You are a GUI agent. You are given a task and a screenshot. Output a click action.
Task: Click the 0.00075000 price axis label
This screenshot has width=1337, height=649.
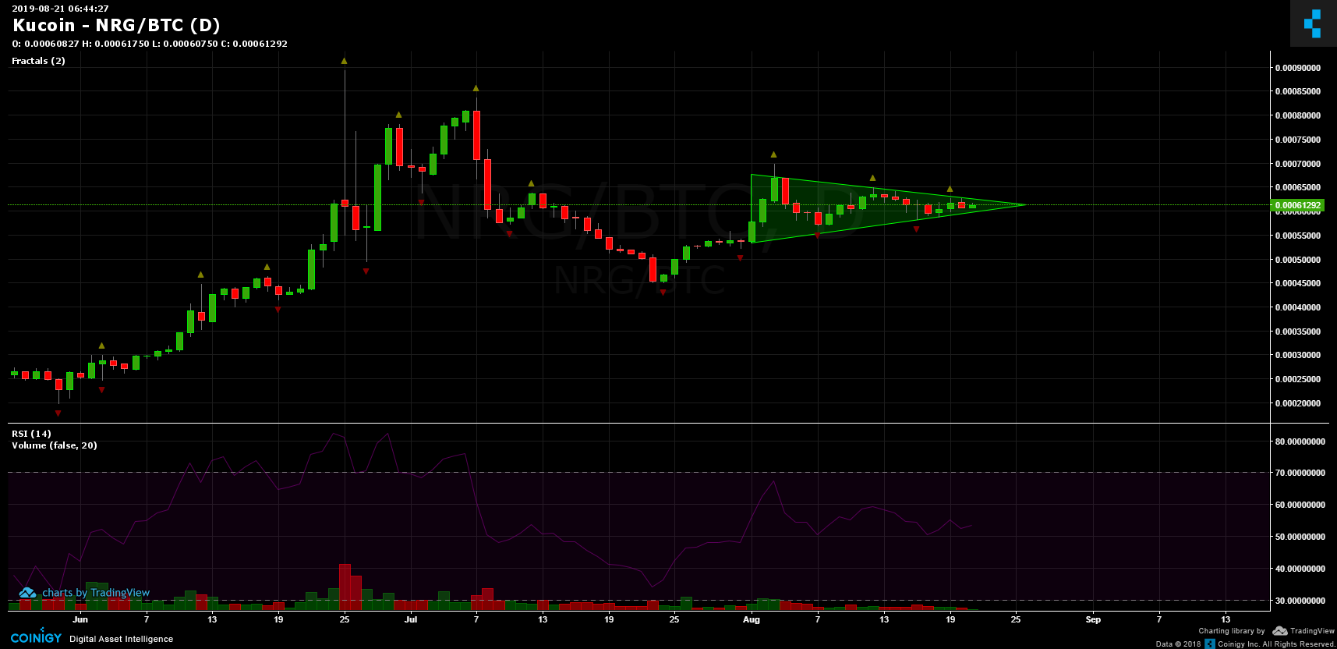(1298, 140)
